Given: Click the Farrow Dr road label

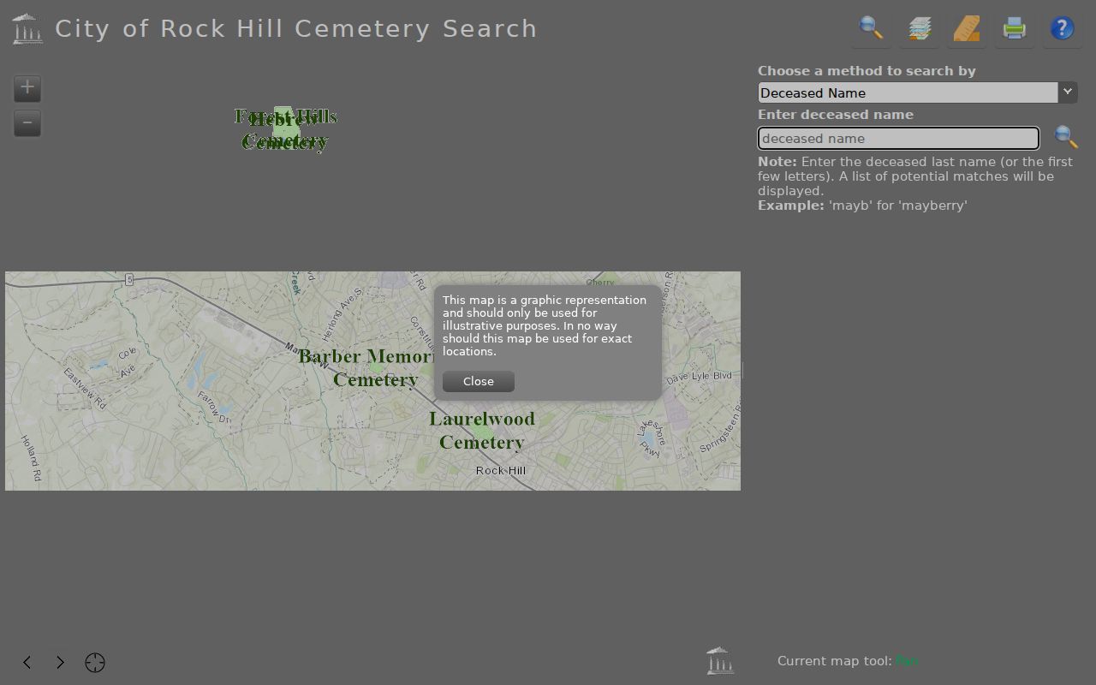Looking at the screenshot, I should (x=214, y=408).
